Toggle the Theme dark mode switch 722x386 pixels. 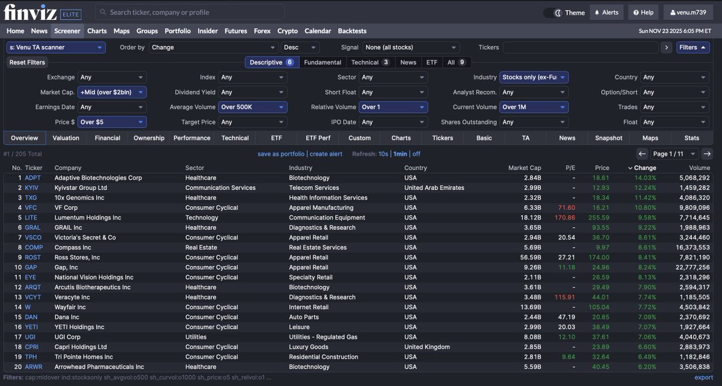552,13
